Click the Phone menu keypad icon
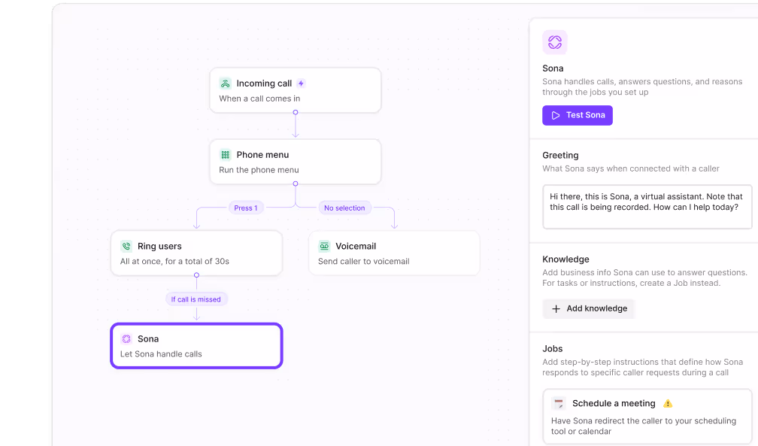The image size is (758, 446). [x=226, y=155]
